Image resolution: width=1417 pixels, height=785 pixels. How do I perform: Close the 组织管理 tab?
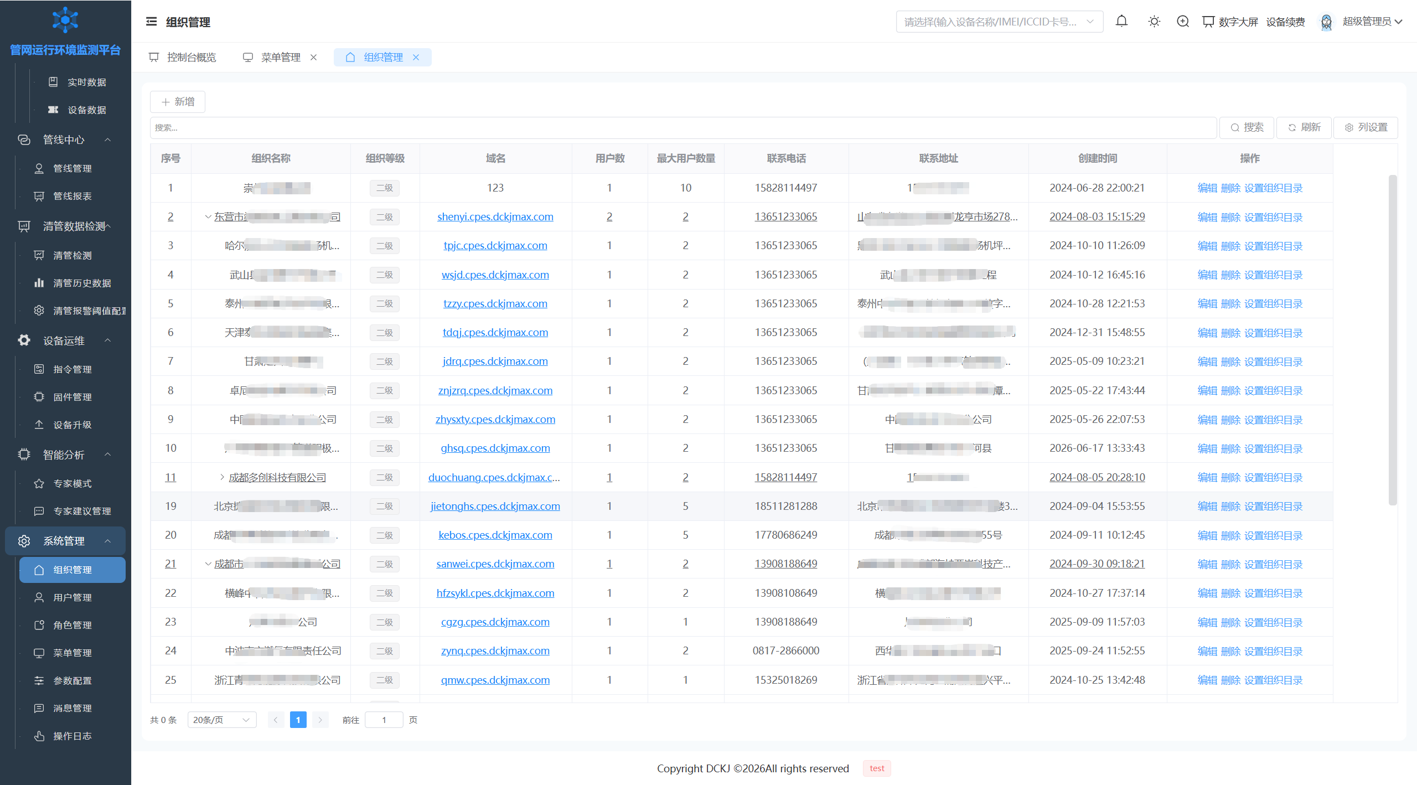416,57
